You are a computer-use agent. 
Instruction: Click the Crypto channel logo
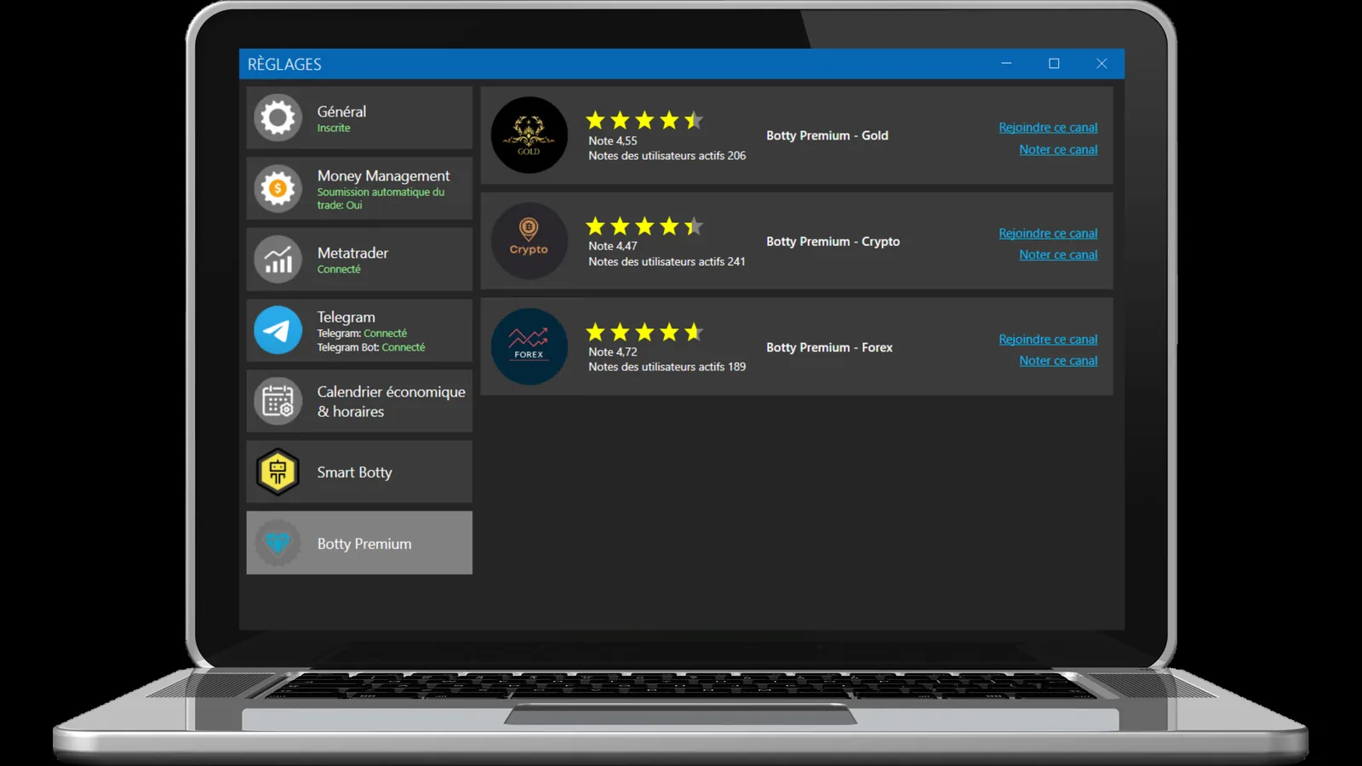click(x=529, y=241)
